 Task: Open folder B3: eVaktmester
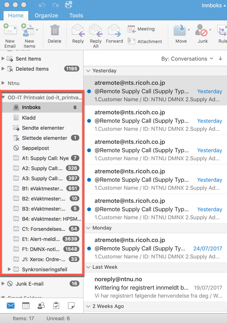click(42, 209)
